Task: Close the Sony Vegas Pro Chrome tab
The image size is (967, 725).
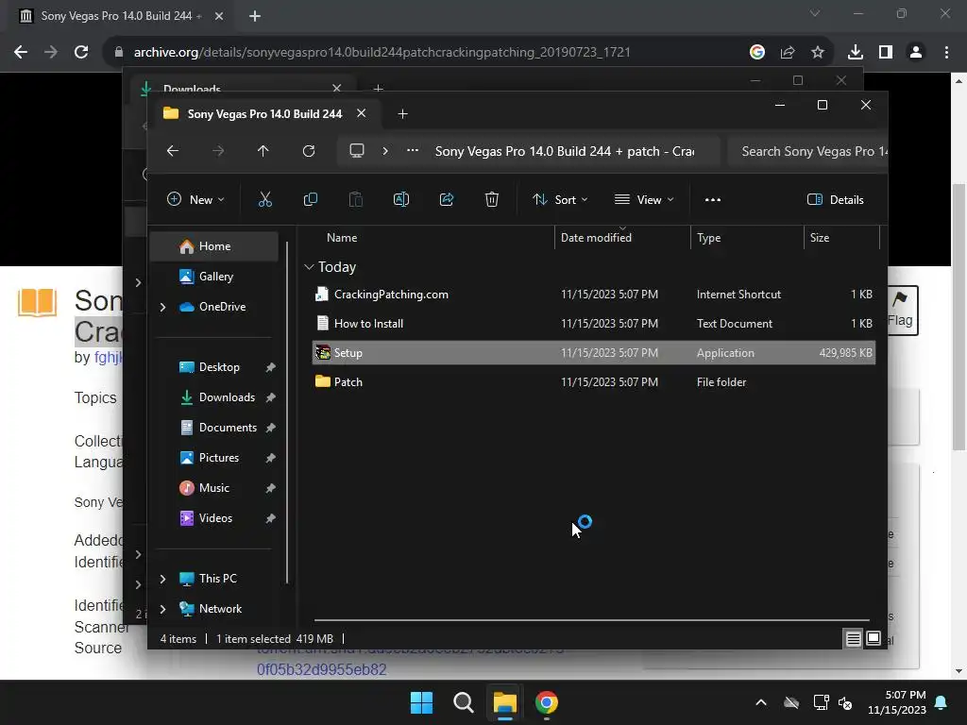Action: (219, 16)
